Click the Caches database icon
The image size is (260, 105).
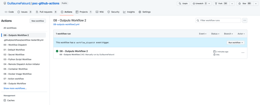click(x=5, y=100)
